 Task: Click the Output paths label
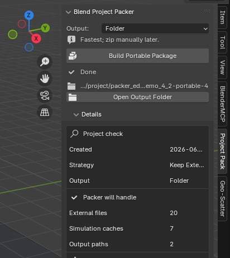[x=89, y=244]
